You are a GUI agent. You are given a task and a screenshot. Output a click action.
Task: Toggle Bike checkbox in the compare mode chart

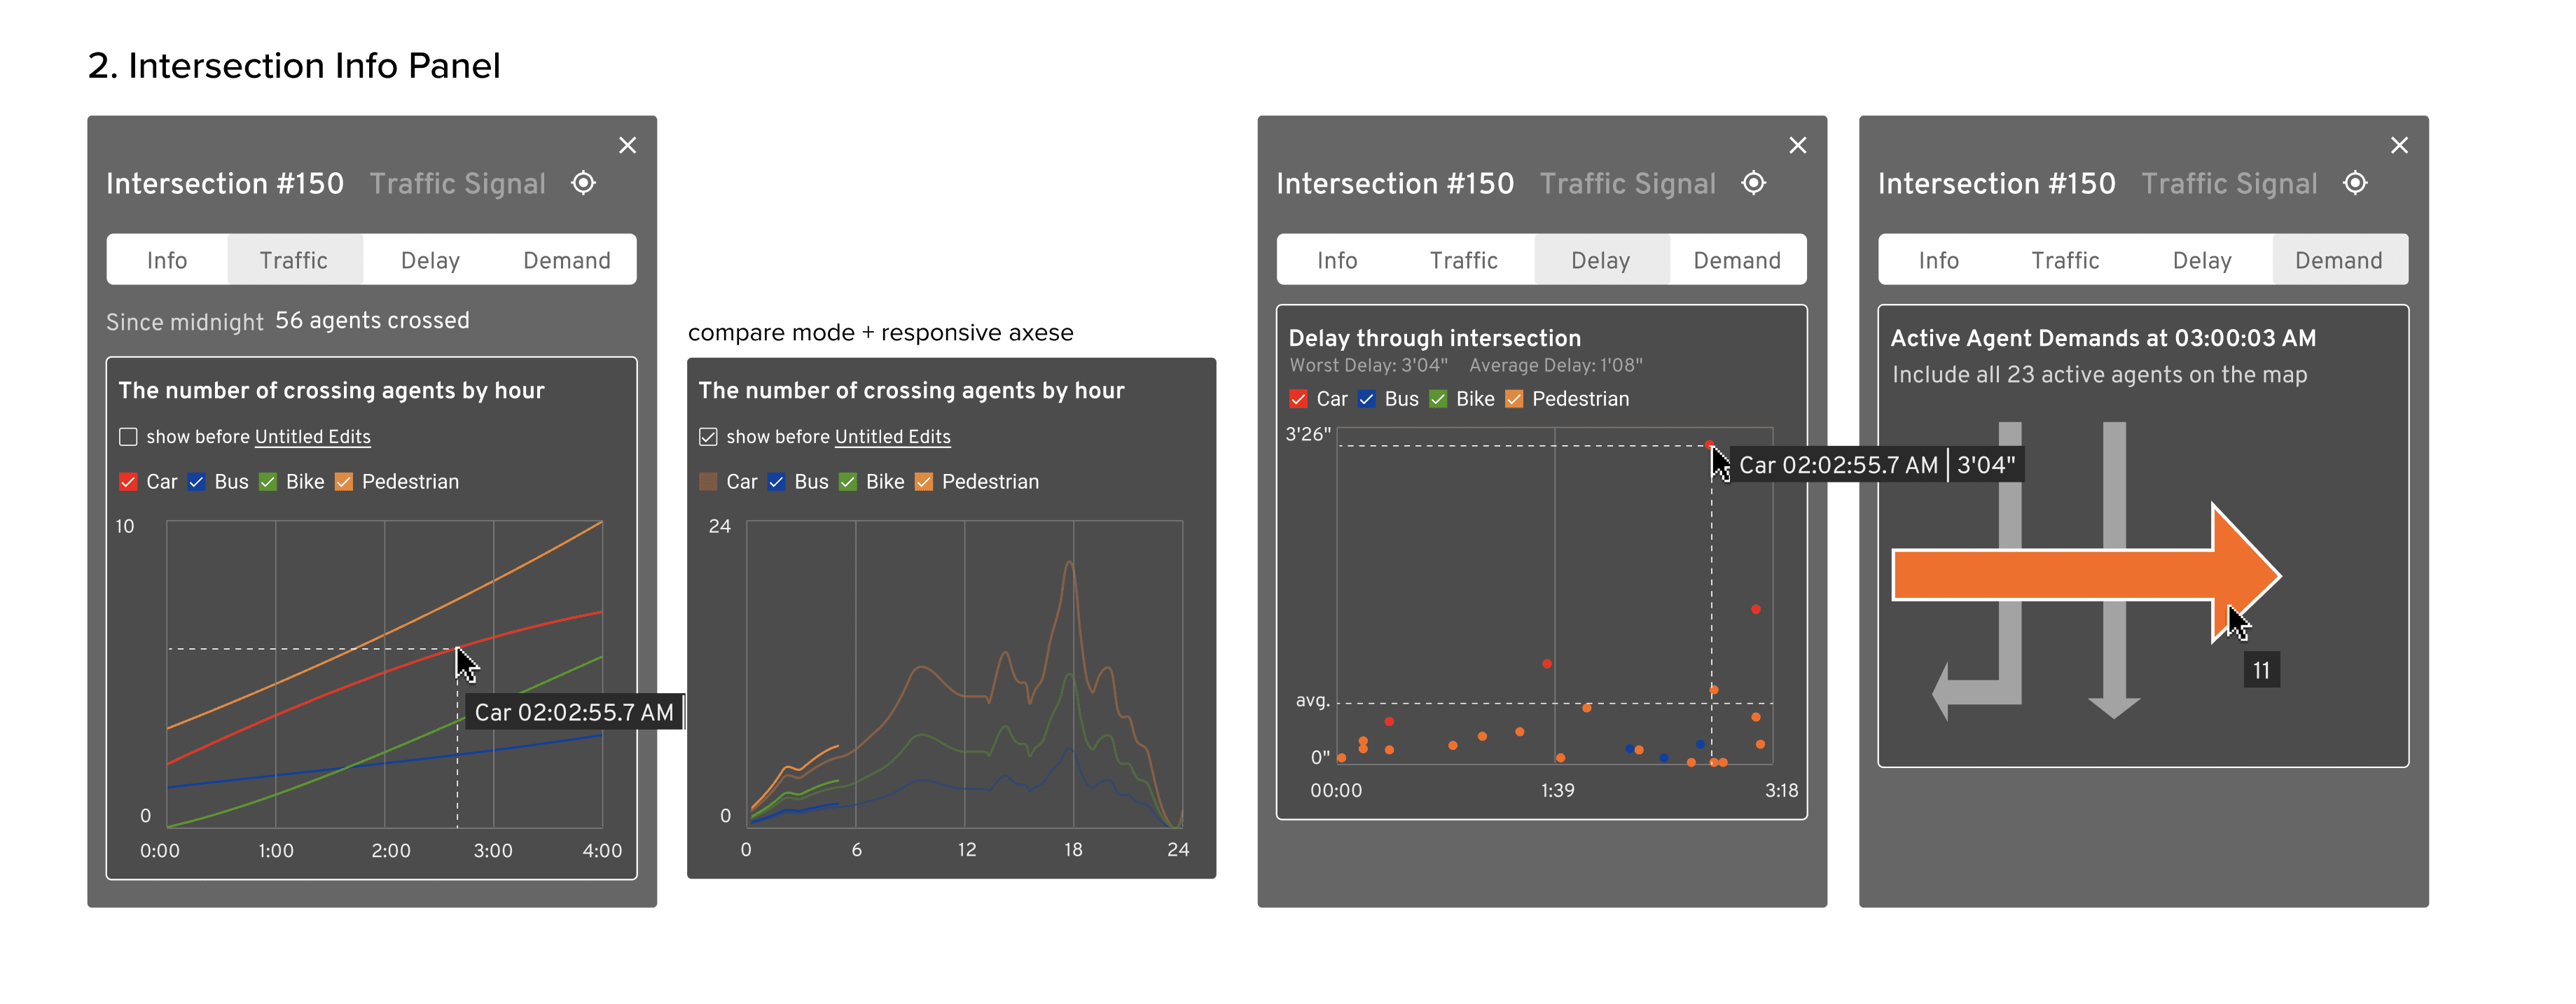tap(848, 482)
